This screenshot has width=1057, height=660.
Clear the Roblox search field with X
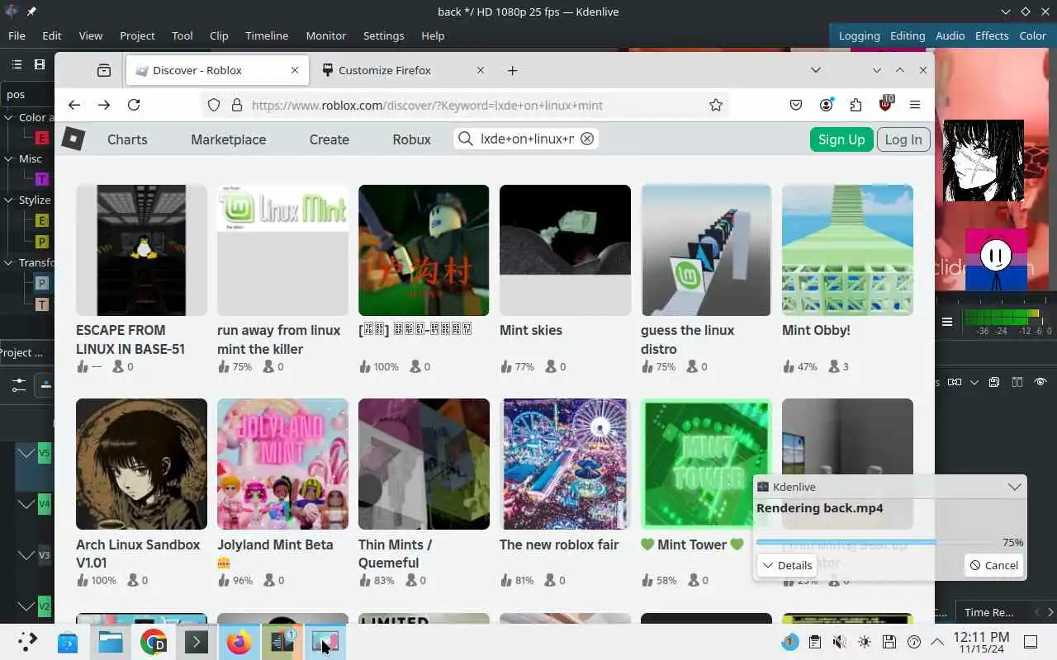click(587, 139)
